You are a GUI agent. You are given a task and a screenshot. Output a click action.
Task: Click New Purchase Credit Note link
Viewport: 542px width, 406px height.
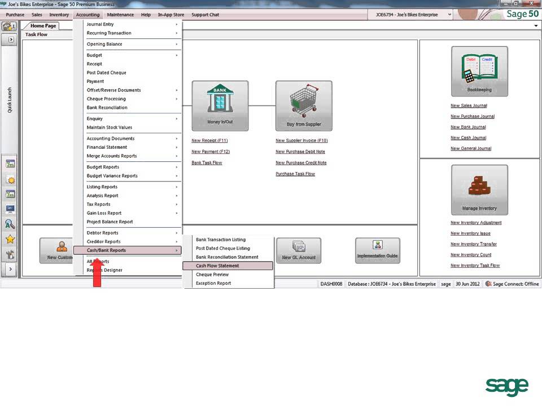(x=301, y=162)
